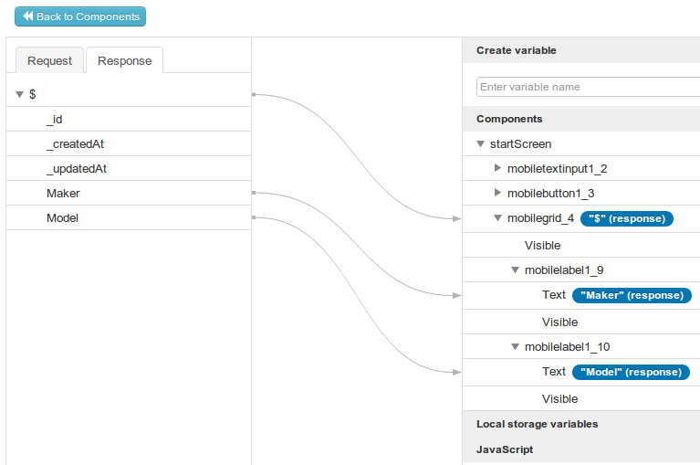
Task: Select the Response tab
Action: pos(124,60)
